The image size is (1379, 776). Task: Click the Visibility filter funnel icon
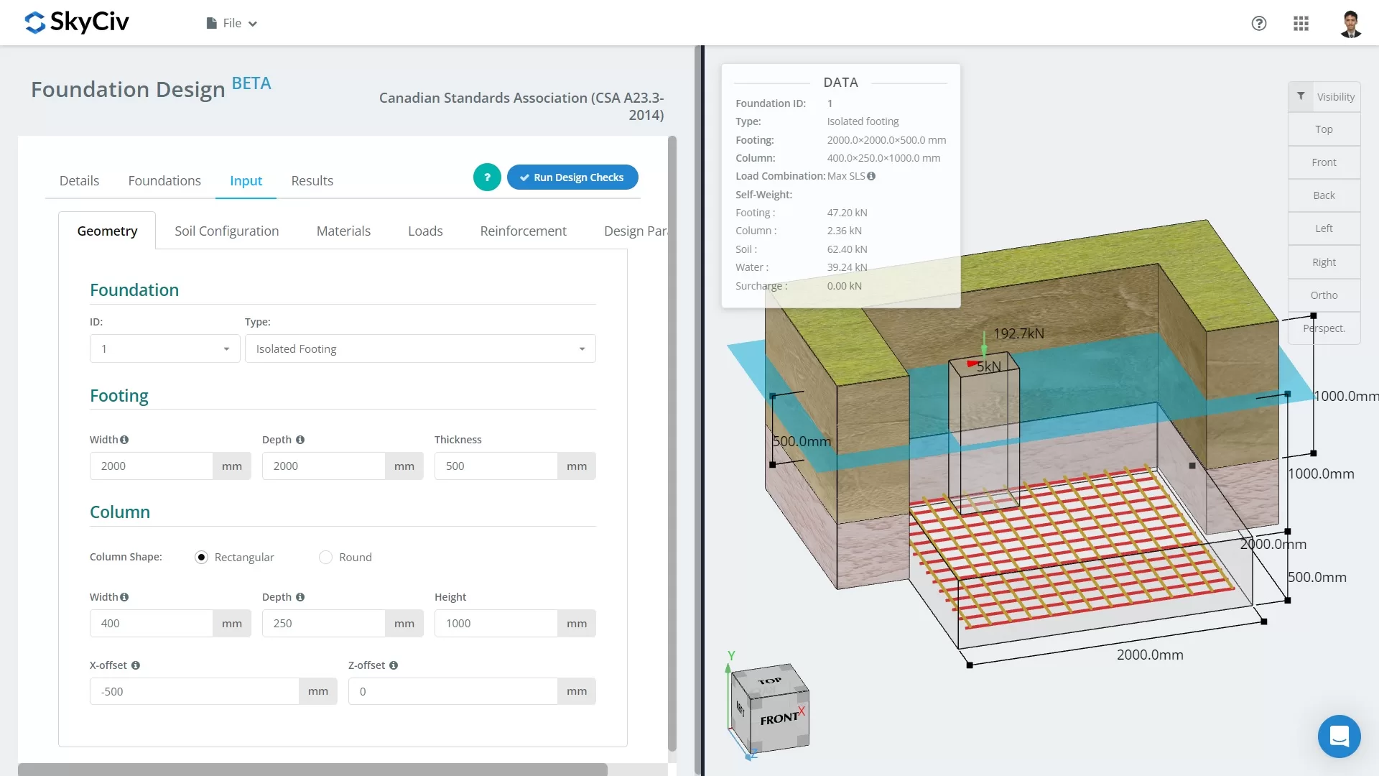(x=1301, y=96)
